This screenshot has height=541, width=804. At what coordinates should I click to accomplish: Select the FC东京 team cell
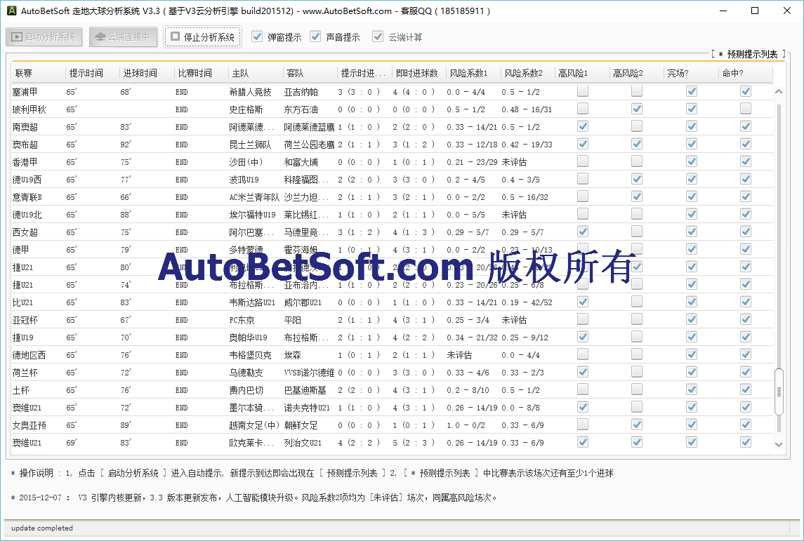click(x=242, y=320)
